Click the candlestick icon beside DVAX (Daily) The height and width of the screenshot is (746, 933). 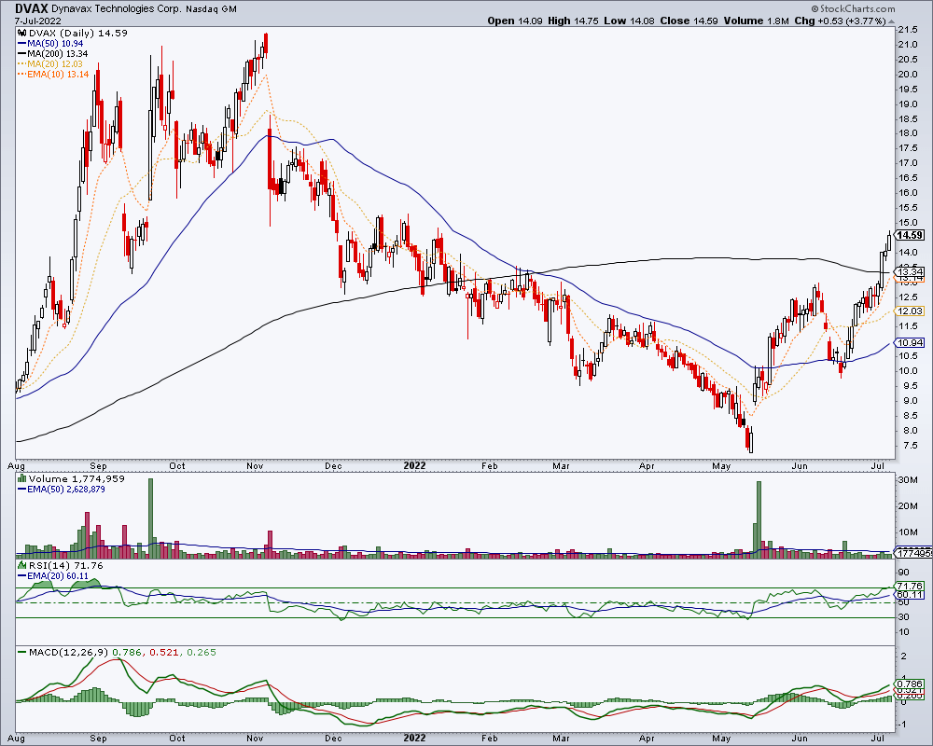[x=22, y=34]
